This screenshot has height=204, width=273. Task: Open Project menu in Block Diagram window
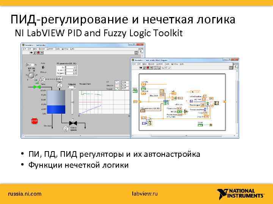tap(151, 64)
